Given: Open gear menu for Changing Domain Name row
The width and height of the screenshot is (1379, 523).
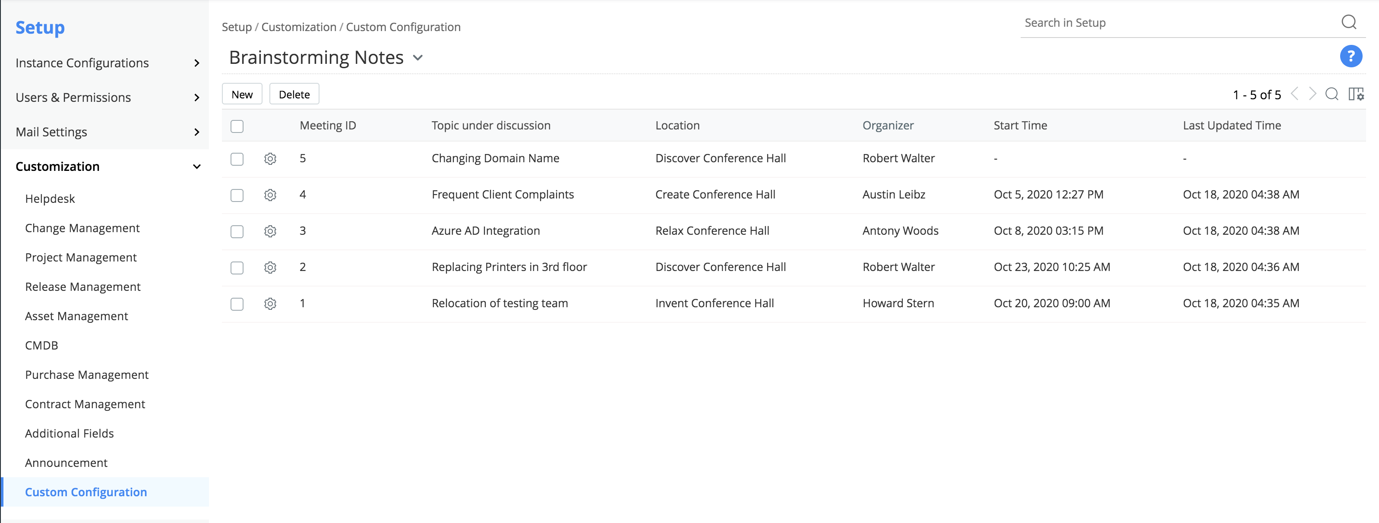Looking at the screenshot, I should click(x=270, y=158).
